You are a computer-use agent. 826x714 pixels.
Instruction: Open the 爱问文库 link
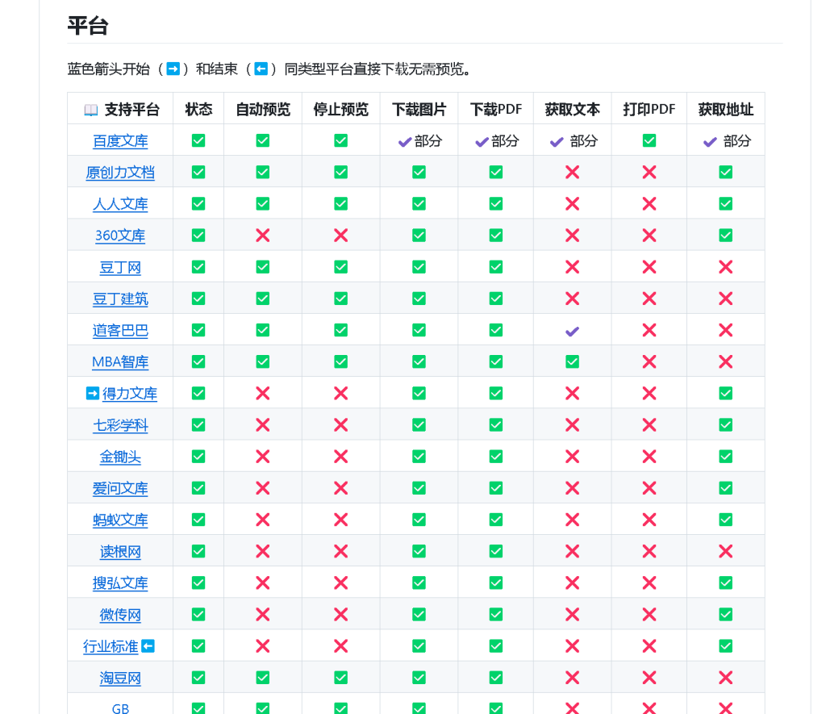point(120,488)
